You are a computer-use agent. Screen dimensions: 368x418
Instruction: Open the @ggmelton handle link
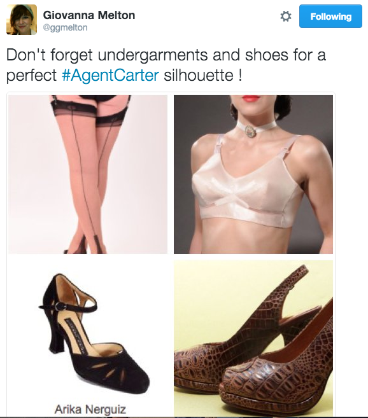click(x=65, y=27)
